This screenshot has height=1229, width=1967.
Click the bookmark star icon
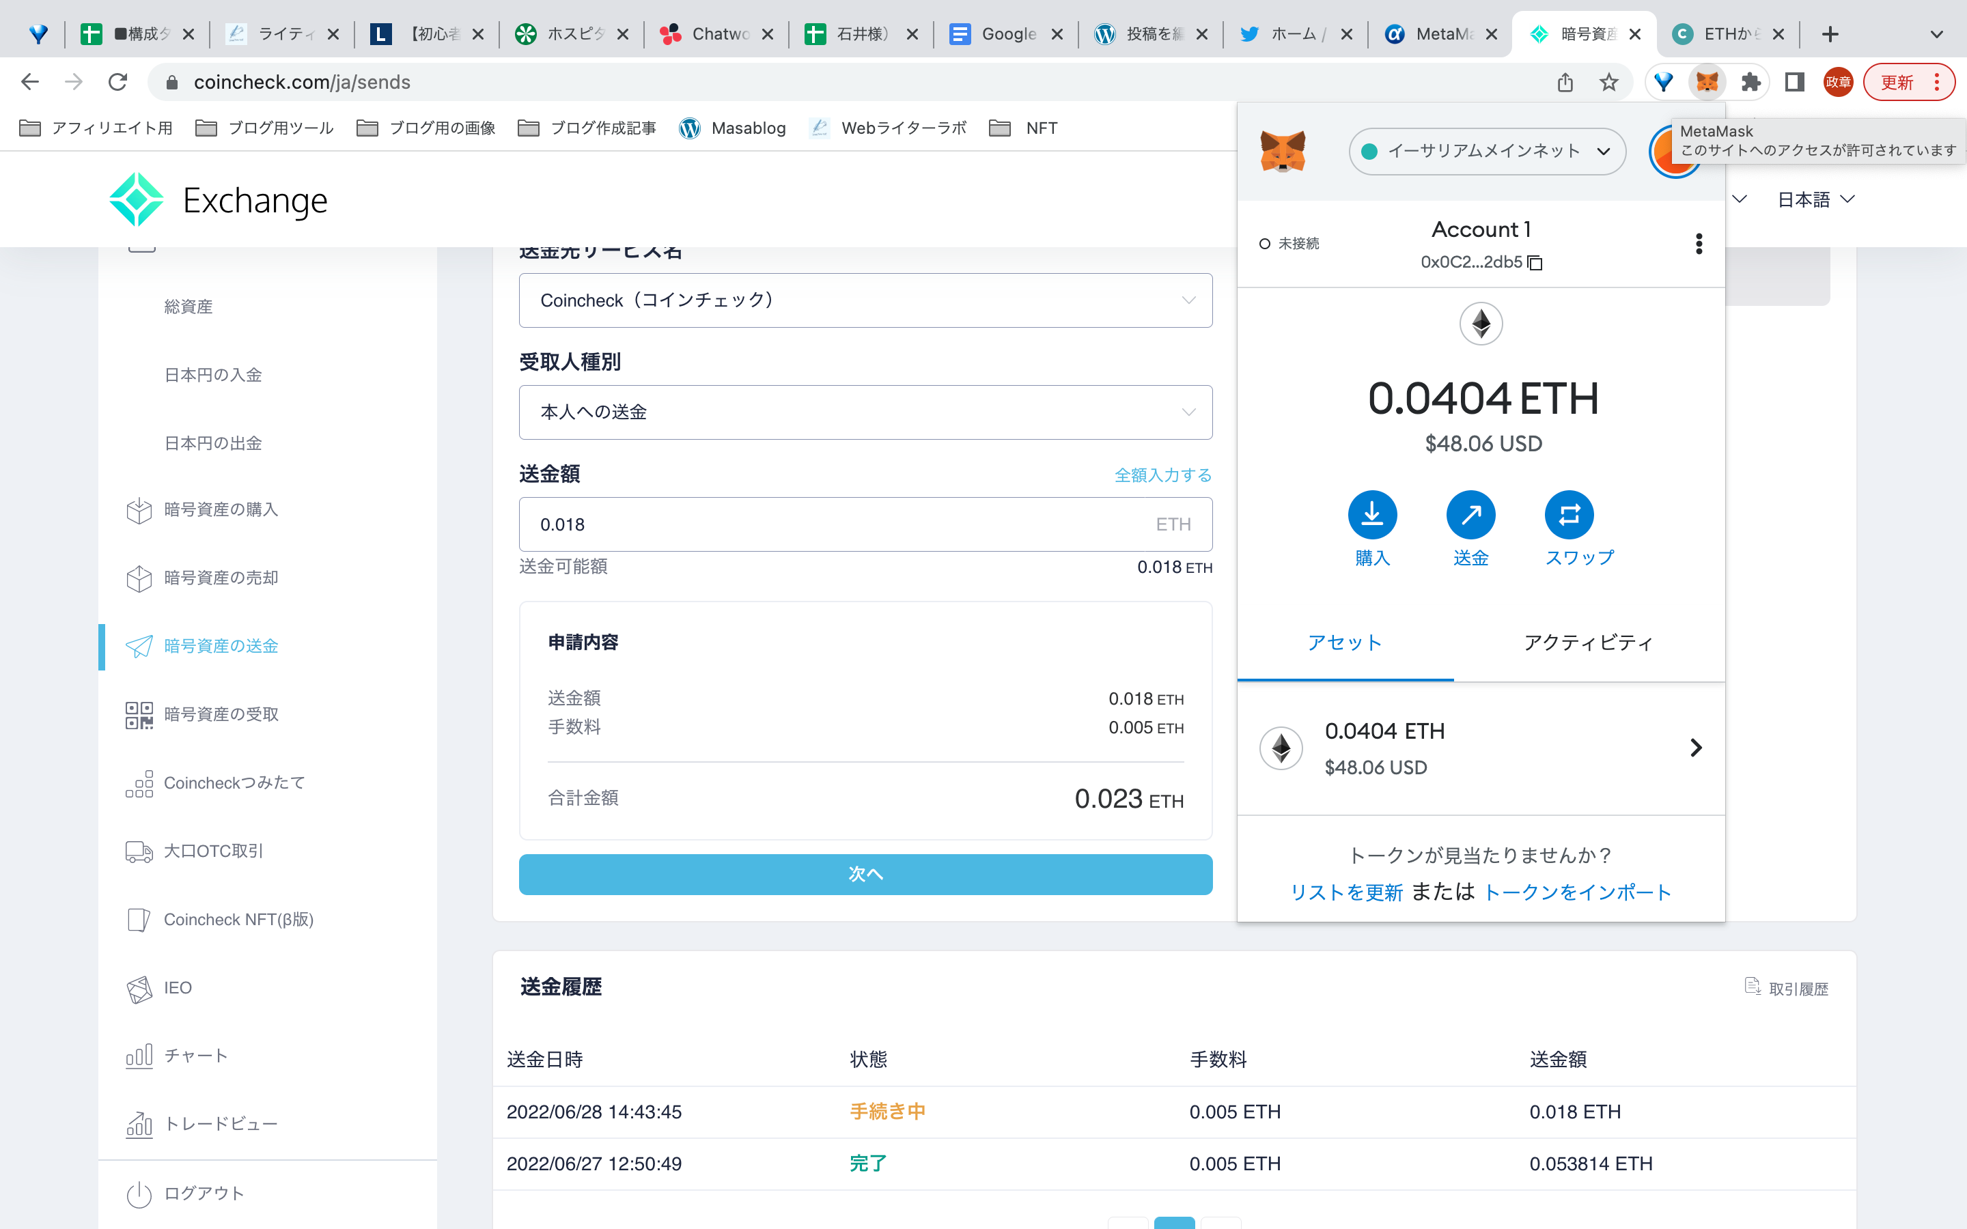click(1608, 82)
